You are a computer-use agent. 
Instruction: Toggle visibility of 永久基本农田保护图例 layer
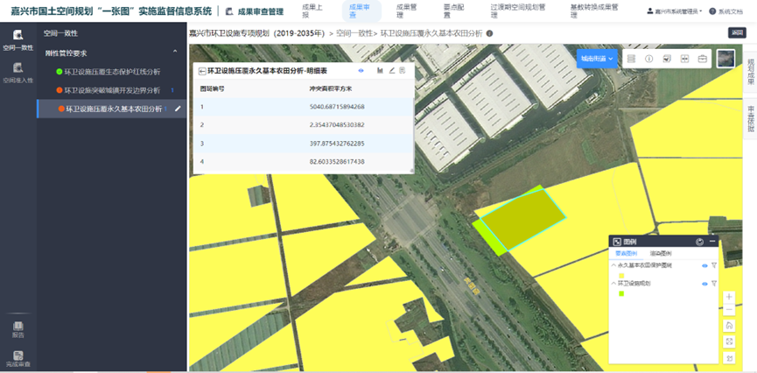pos(704,264)
